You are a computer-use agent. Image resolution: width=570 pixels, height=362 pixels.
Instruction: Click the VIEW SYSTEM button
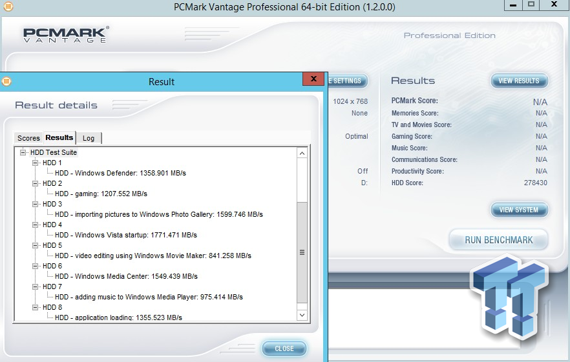[519, 210]
